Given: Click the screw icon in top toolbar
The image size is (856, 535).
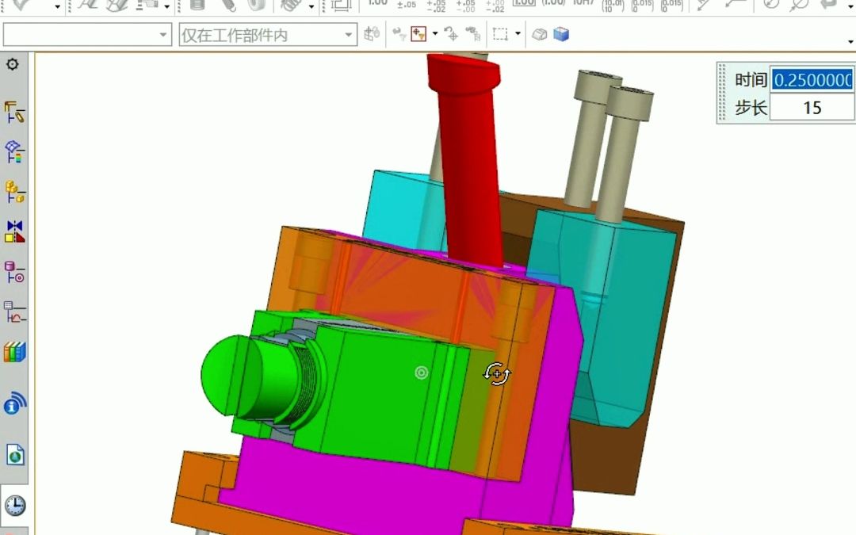Looking at the screenshot, I should (227, 5).
